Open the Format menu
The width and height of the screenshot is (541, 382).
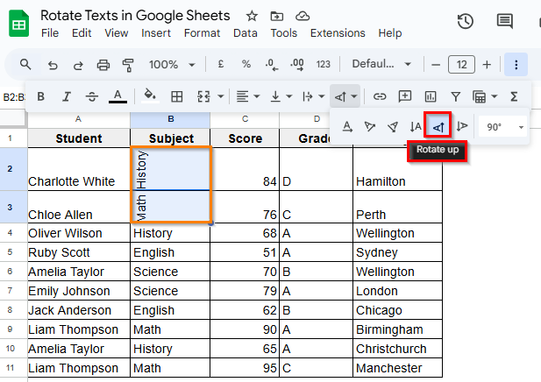(x=202, y=33)
